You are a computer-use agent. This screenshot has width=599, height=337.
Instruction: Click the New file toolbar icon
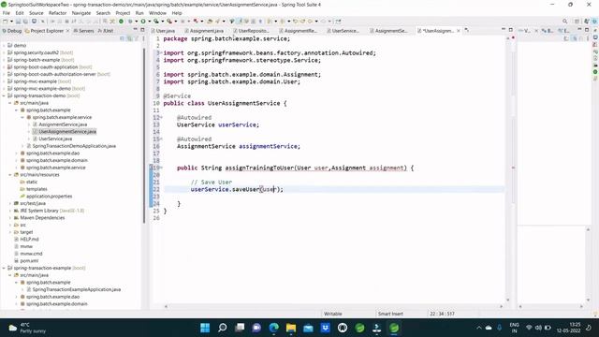click(5, 22)
